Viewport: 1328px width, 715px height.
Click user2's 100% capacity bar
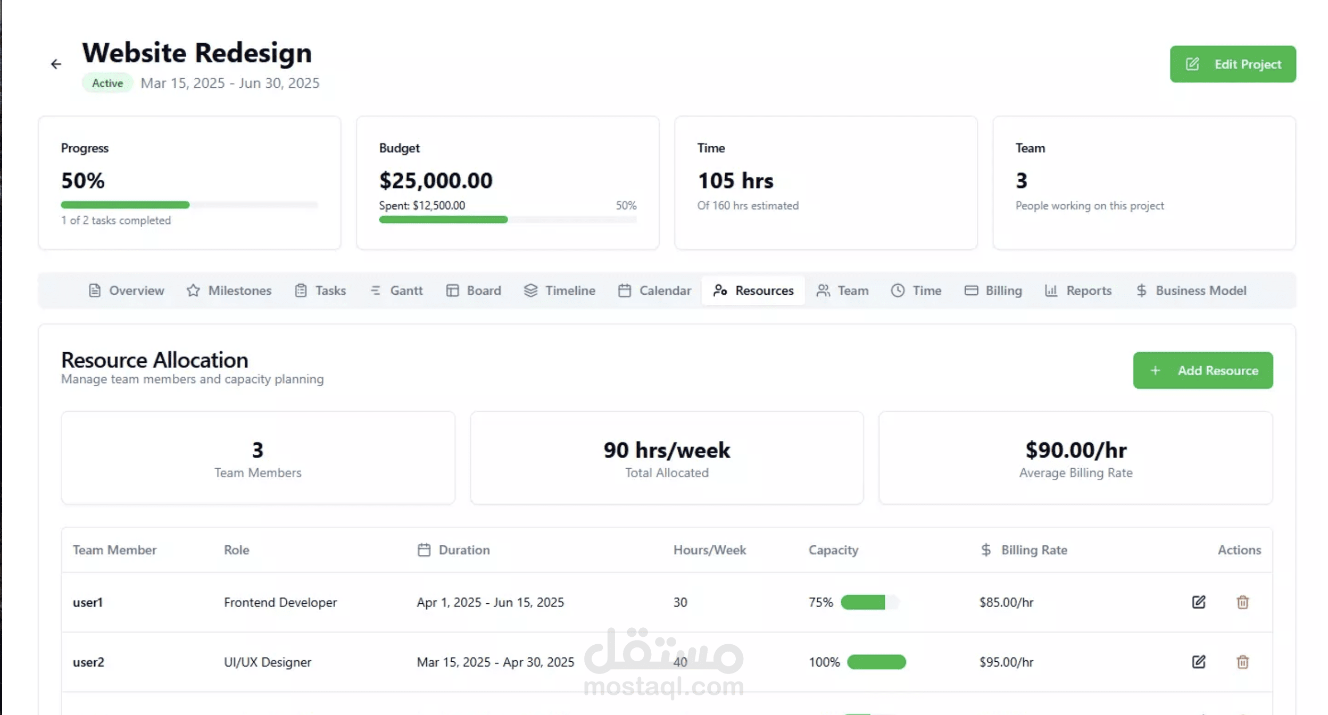point(876,662)
